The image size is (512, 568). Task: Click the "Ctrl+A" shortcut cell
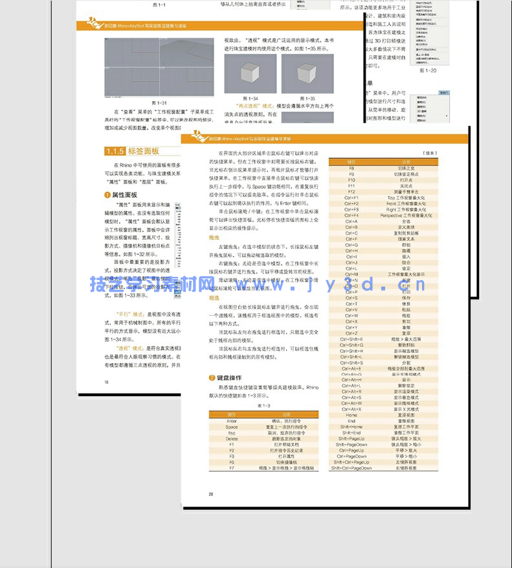pos(351,221)
